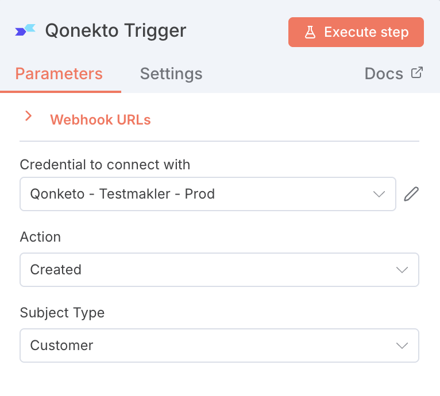Click the flask icon on Execute step
The width and height of the screenshot is (440, 396).
point(310,32)
